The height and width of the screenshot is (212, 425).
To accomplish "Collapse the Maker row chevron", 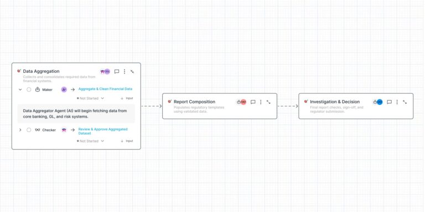I will pyautogui.click(x=20, y=89).
